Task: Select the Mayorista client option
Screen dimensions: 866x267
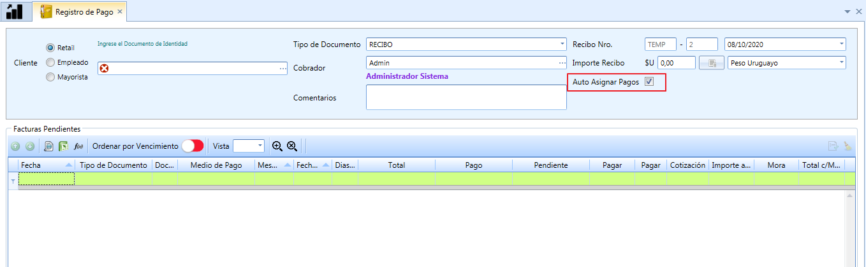Action: coord(50,77)
